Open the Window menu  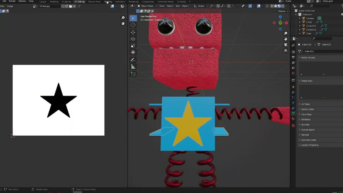(22, 1)
